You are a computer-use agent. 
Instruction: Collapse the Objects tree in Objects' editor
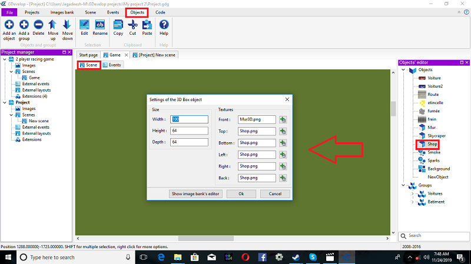point(403,70)
